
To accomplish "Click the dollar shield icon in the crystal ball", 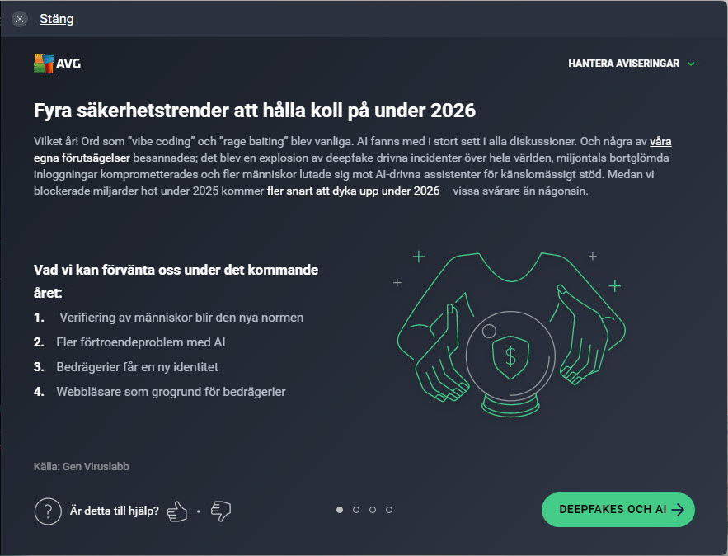I will (510, 356).
